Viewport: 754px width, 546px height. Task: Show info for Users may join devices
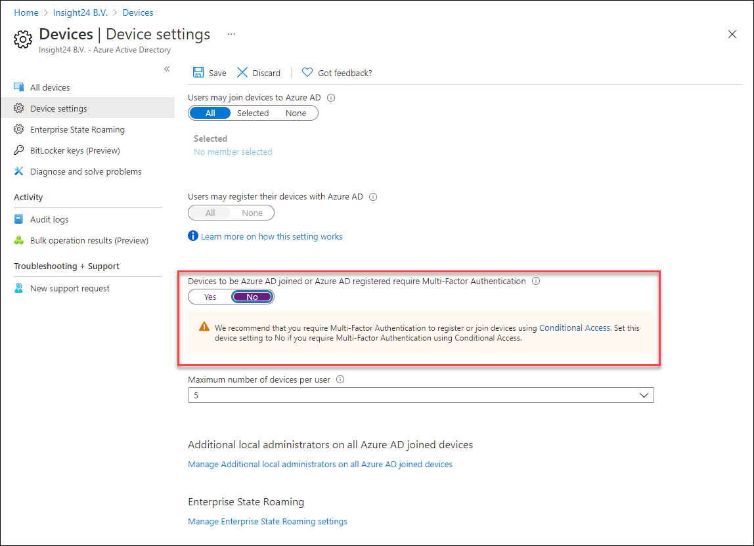(331, 98)
